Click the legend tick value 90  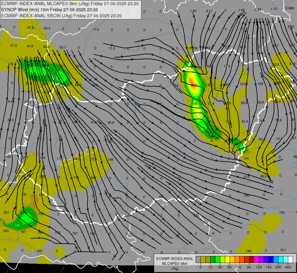pyautogui.click(x=249, y=267)
